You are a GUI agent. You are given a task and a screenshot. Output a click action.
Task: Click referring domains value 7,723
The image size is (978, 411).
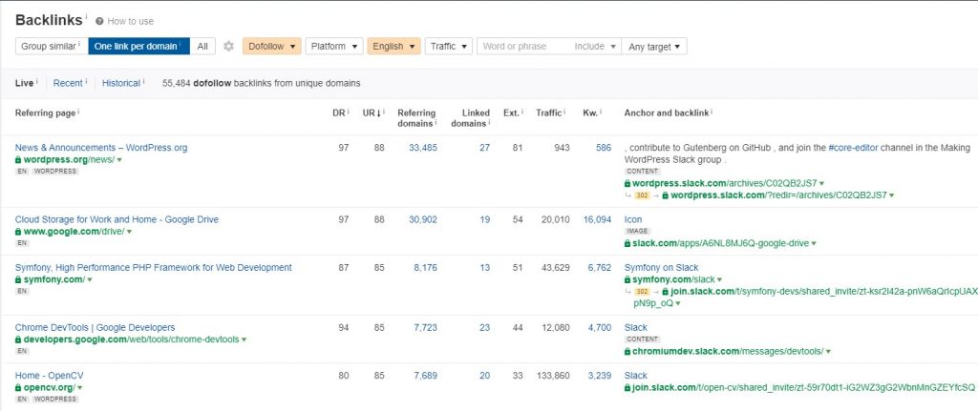[425, 327]
